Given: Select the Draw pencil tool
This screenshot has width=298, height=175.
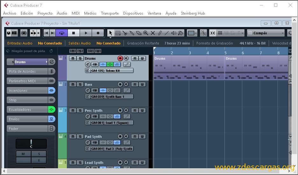Looking at the screenshot, I should 160,33.
